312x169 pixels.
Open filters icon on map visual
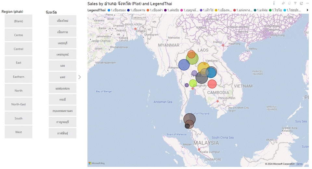(295, 3)
